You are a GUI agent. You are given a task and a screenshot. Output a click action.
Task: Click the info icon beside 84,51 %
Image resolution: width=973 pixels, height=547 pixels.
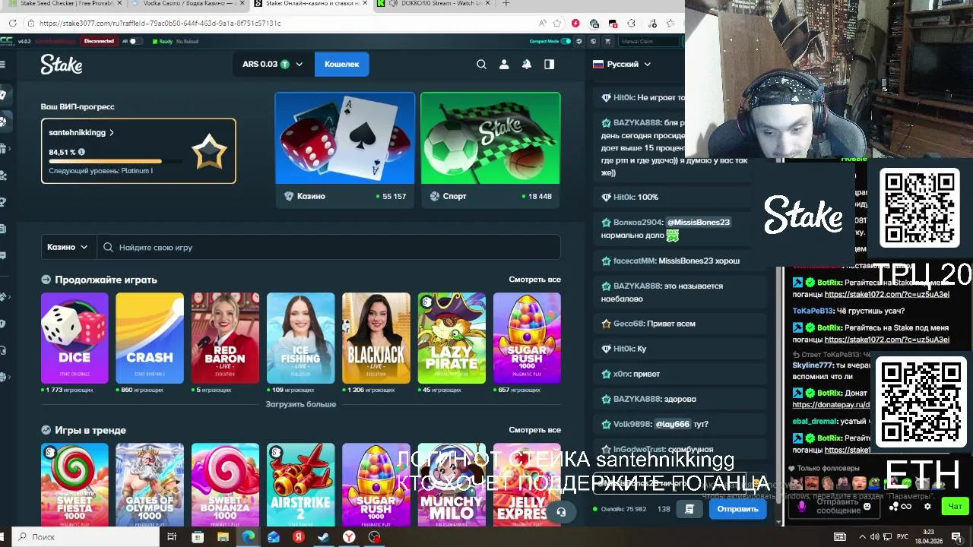click(x=81, y=152)
